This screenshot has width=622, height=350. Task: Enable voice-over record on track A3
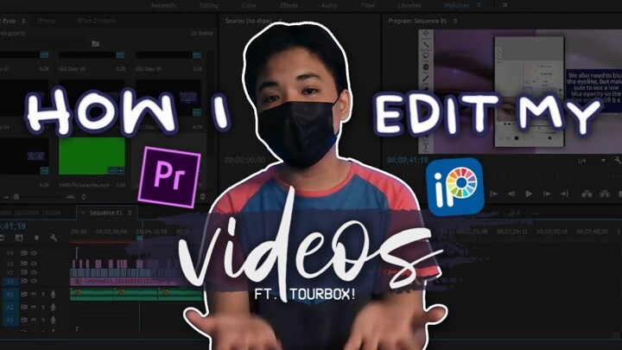tap(54, 320)
